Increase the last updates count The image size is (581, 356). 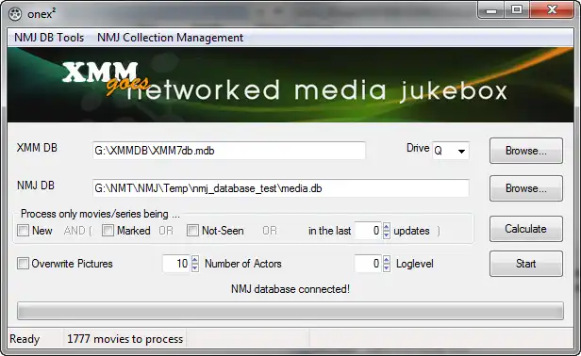point(386,227)
